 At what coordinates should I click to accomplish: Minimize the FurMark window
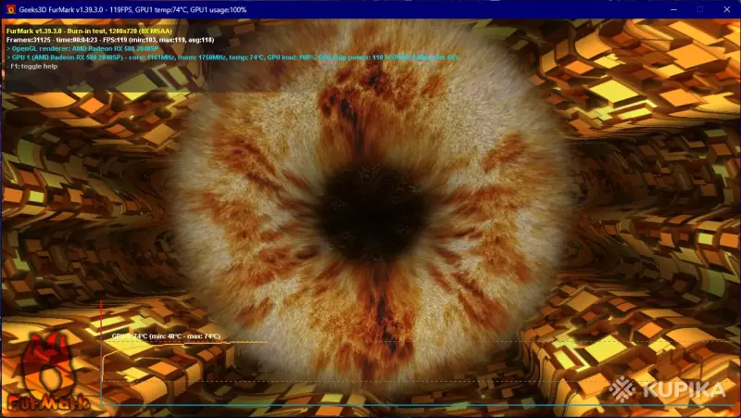674,9
